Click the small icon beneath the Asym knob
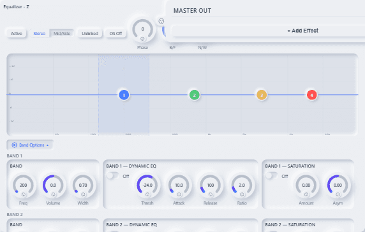The image size is (365, 232). (338, 194)
